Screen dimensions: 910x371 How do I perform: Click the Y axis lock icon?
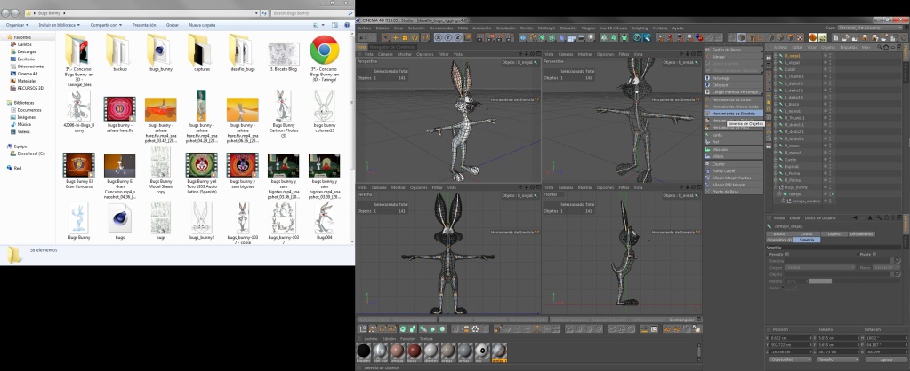tap(448, 37)
